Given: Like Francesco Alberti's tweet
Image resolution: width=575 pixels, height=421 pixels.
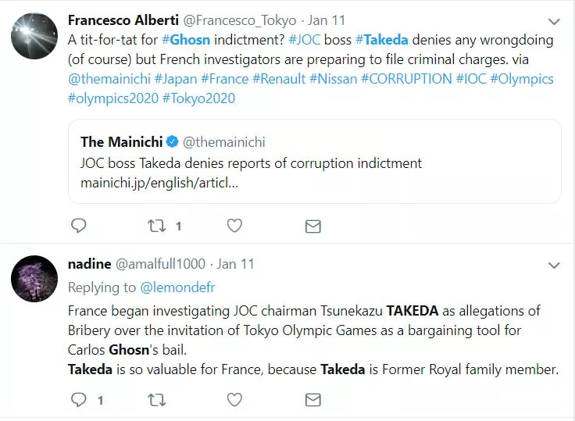Looking at the screenshot, I should click(x=234, y=226).
